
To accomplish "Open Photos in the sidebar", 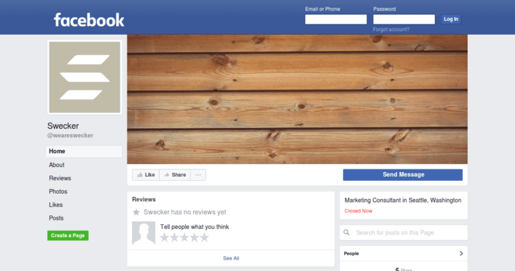I will [58, 192].
